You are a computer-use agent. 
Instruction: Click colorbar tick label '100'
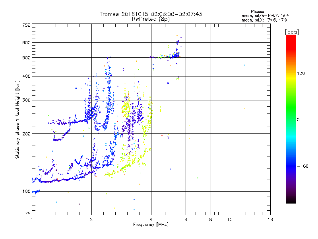(301, 73)
